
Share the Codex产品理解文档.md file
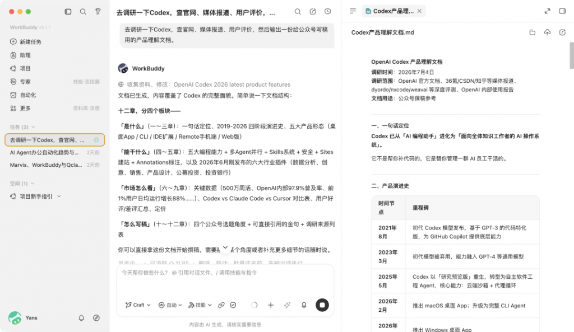tap(562, 32)
